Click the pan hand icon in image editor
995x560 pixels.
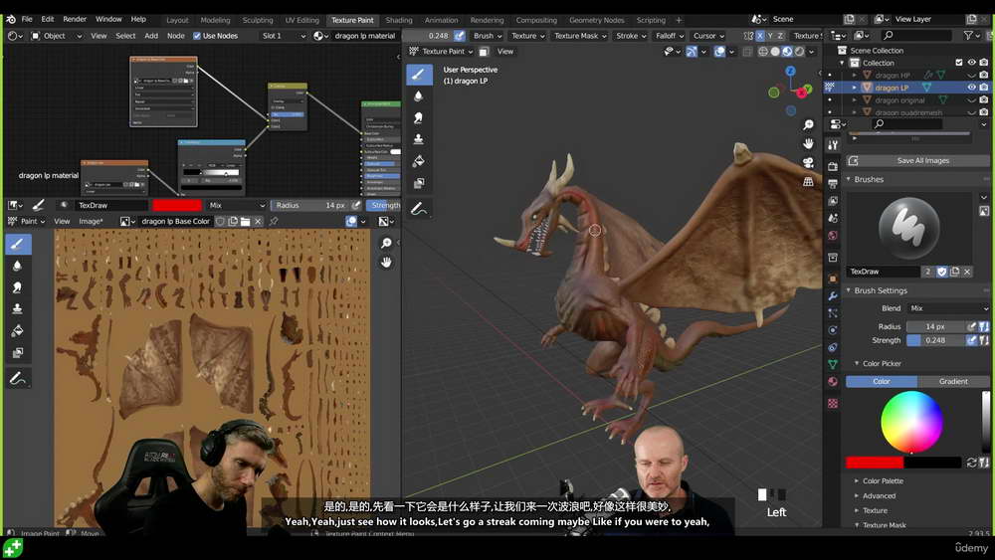386,262
